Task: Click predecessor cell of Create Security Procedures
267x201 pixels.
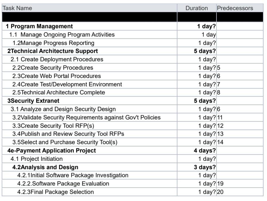Action: (240, 68)
